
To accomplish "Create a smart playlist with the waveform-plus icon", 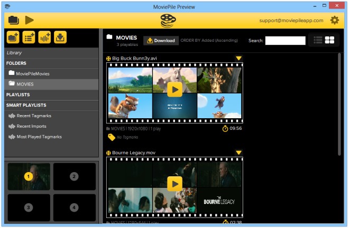I will (x=44, y=37).
